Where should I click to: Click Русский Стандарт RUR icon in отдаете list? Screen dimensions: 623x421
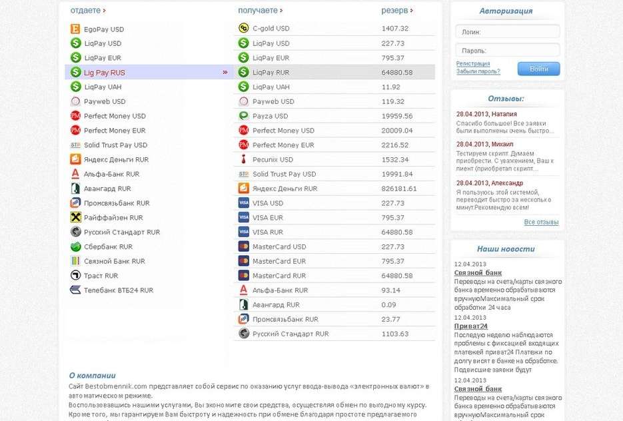point(75,232)
